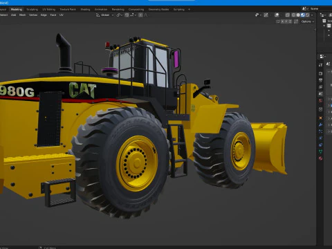The image size is (332, 249).
Task: Open the Select menu
Action: [3, 15]
